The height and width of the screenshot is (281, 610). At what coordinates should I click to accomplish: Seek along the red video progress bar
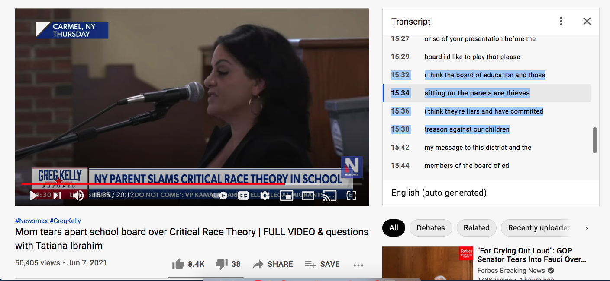pos(192,184)
